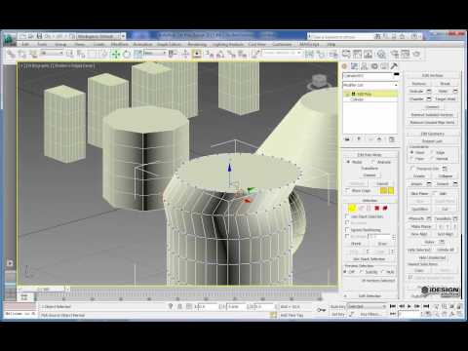Enable Ignore Backfacing checkbox
Screen dimensions: 468x351
pyautogui.click(x=347, y=230)
